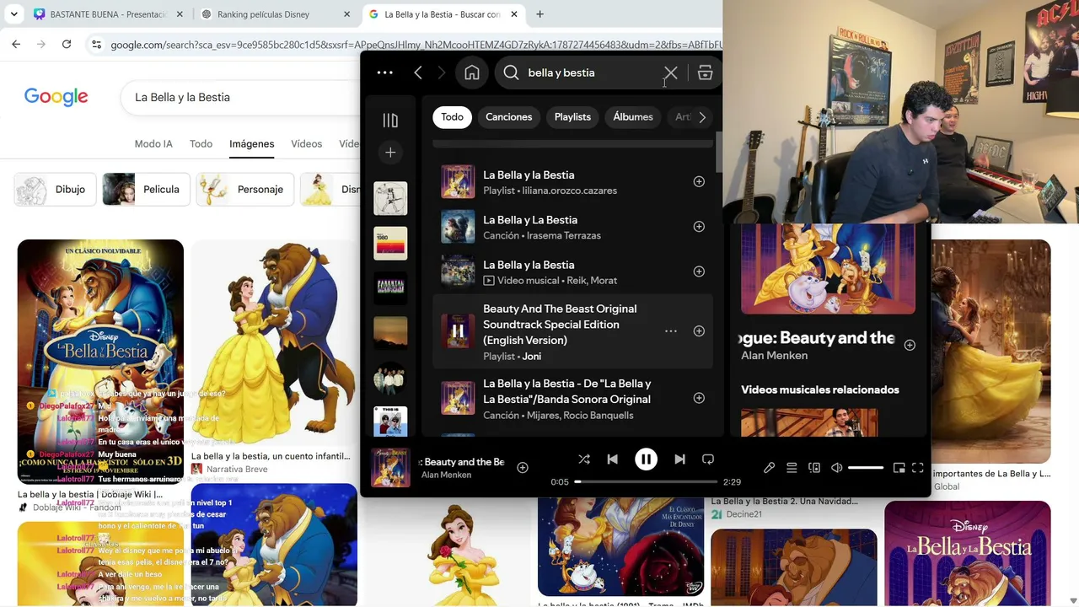1079x607 pixels.
Task: Open Your Library in Spotify sidebar
Action: pyautogui.click(x=390, y=121)
